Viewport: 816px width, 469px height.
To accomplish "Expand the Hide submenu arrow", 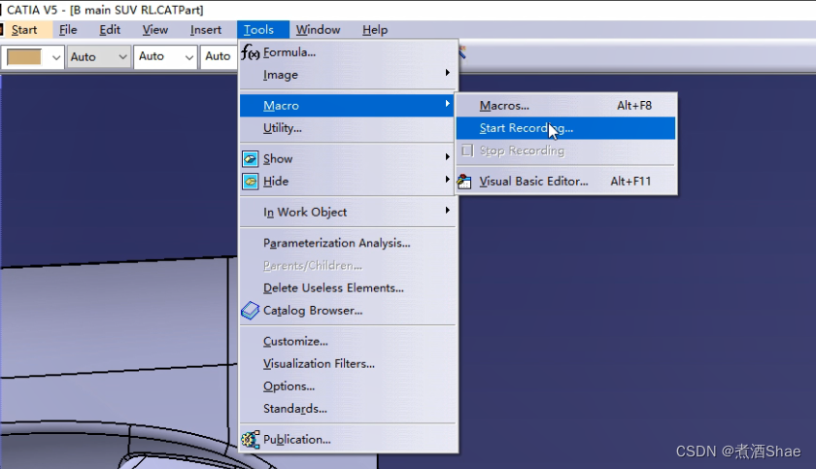I will (447, 179).
